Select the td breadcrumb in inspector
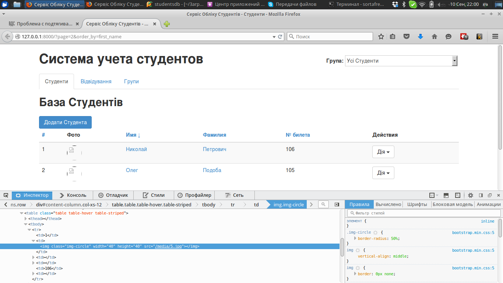The width and height of the screenshot is (503, 283). [256, 205]
